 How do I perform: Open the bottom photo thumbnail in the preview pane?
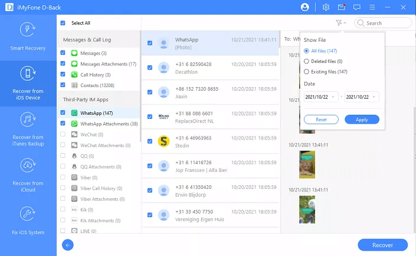(x=307, y=210)
